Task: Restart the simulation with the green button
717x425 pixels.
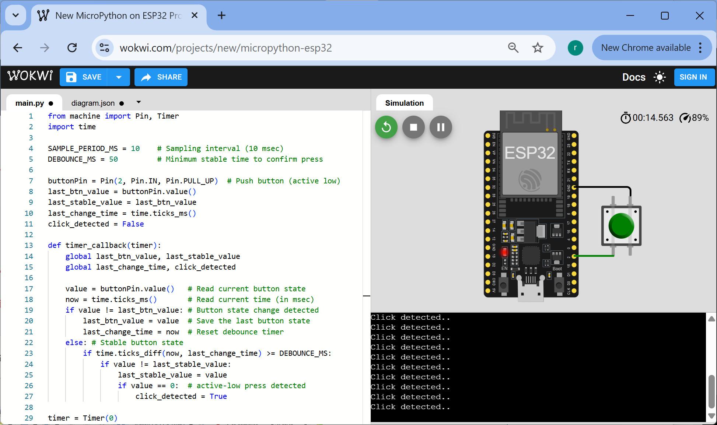Action: pyautogui.click(x=386, y=127)
